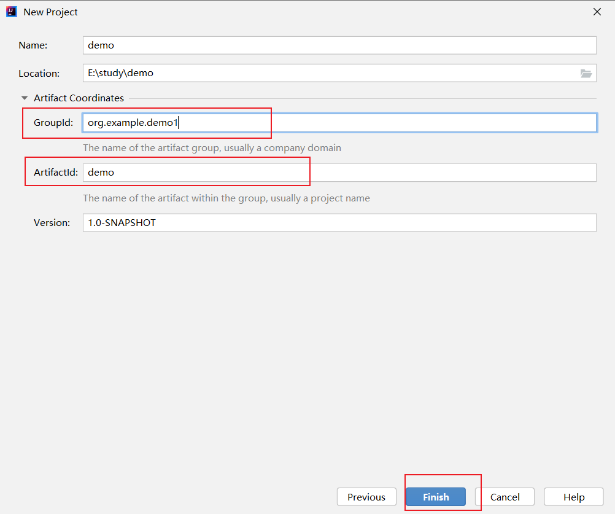This screenshot has width=615, height=514.
Task: Cancel the new project wizard
Action: tap(505, 497)
